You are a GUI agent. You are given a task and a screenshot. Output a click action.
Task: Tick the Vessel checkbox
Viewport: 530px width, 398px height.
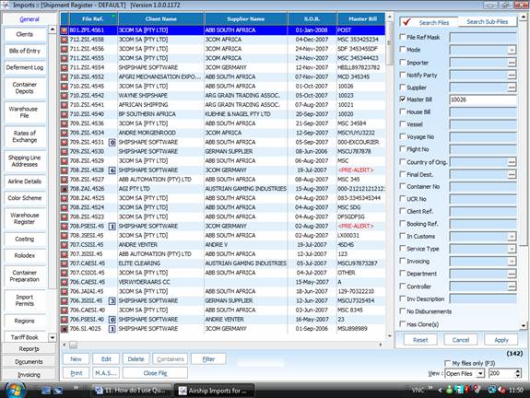(x=402, y=123)
